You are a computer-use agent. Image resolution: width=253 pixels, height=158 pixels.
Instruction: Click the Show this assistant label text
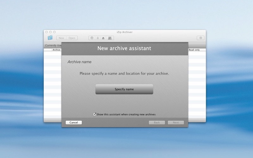(126, 114)
